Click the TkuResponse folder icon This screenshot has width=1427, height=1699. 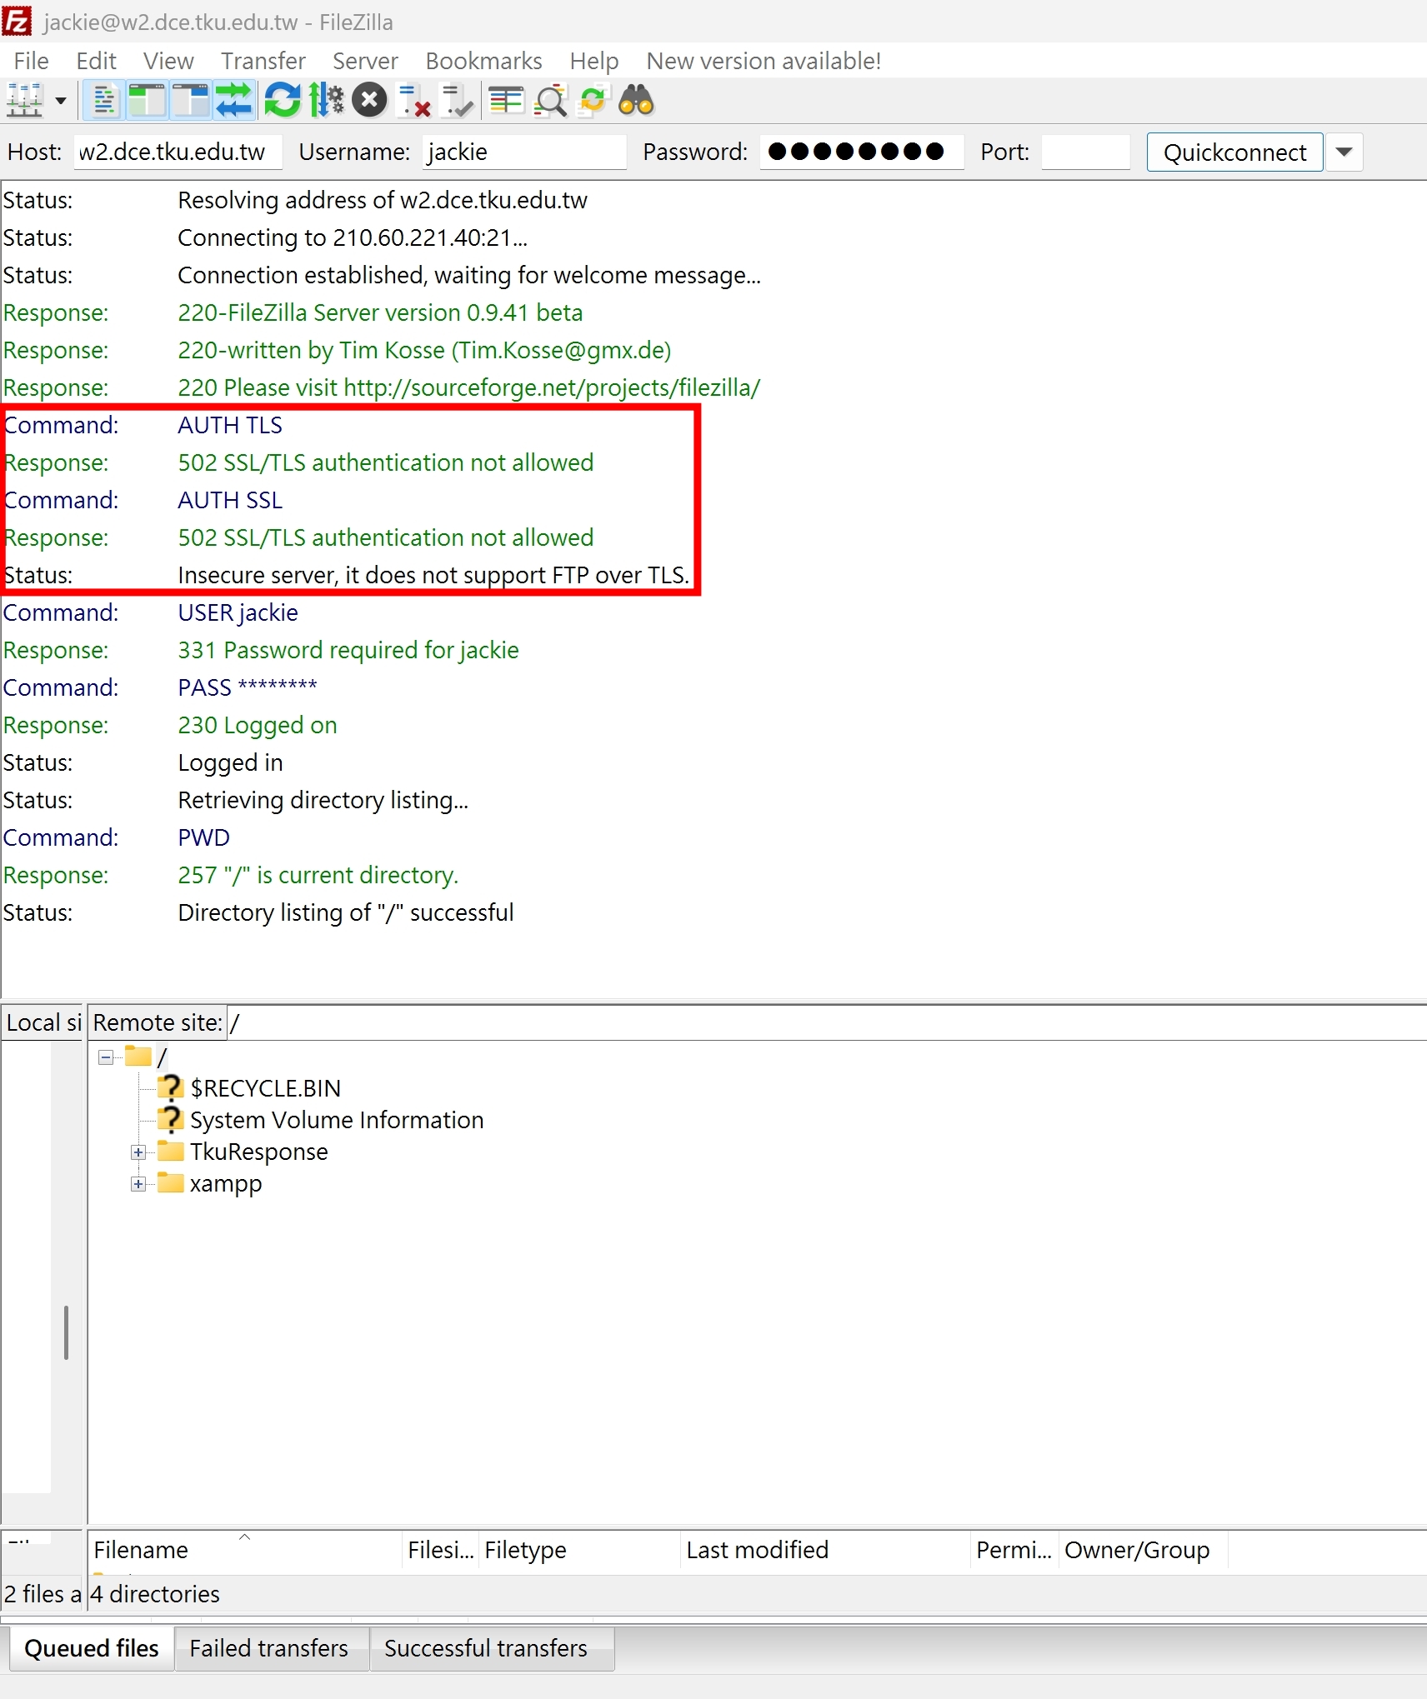(x=171, y=1151)
